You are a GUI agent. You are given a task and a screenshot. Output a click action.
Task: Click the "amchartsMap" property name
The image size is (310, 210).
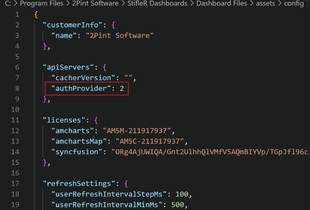click(x=79, y=141)
